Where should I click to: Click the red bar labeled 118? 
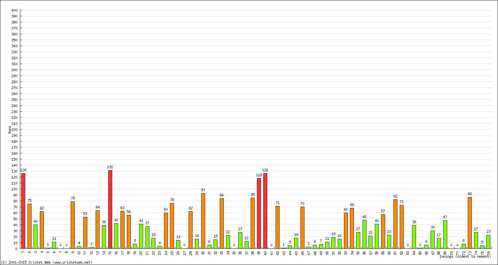click(259, 213)
